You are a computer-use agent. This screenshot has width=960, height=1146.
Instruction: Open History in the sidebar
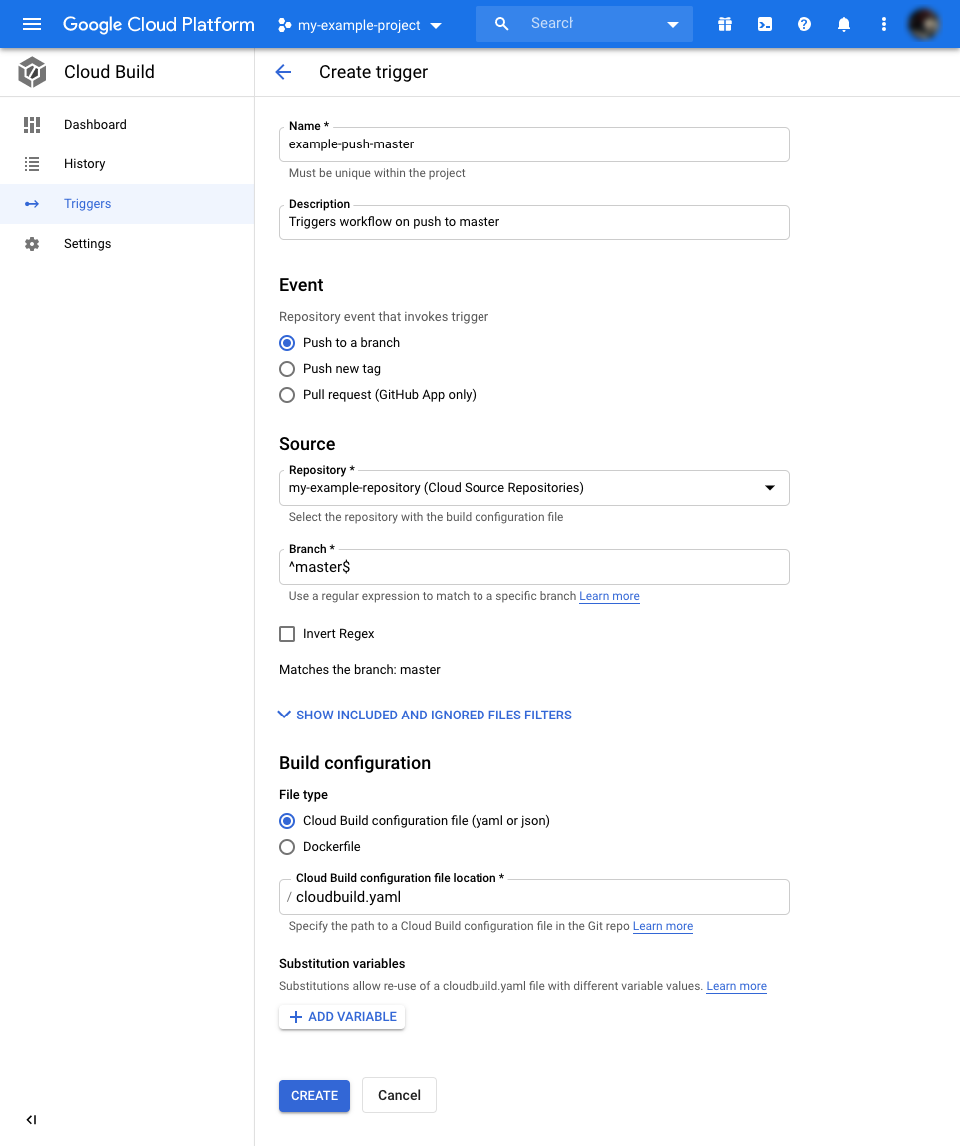click(x=128, y=164)
